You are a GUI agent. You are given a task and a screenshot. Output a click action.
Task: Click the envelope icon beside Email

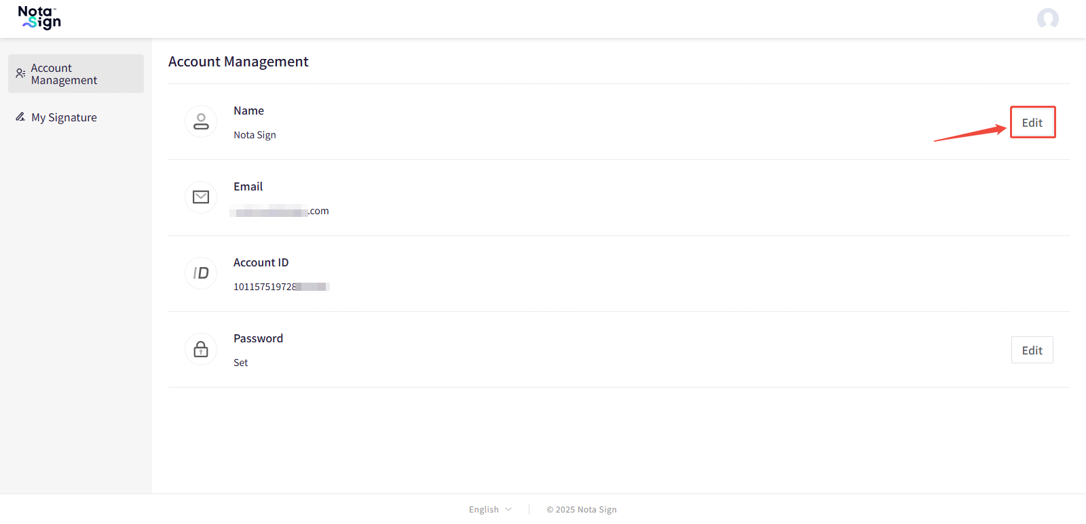coord(201,197)
